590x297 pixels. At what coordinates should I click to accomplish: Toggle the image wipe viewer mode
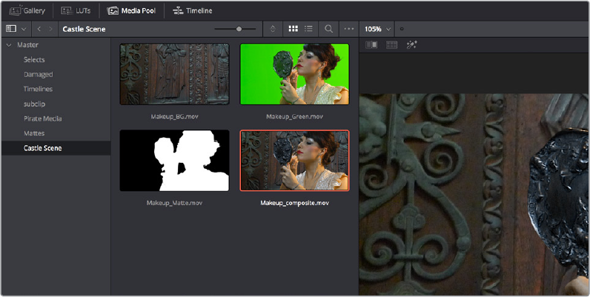[371, 45]
